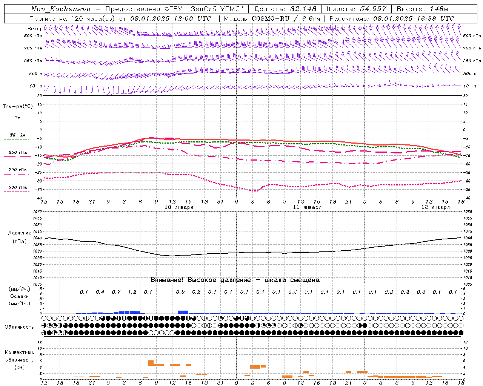The image size is (483, 386).
Task: Click the (мм/1ч.) precipitation unit label
Action: pos(19,303)
